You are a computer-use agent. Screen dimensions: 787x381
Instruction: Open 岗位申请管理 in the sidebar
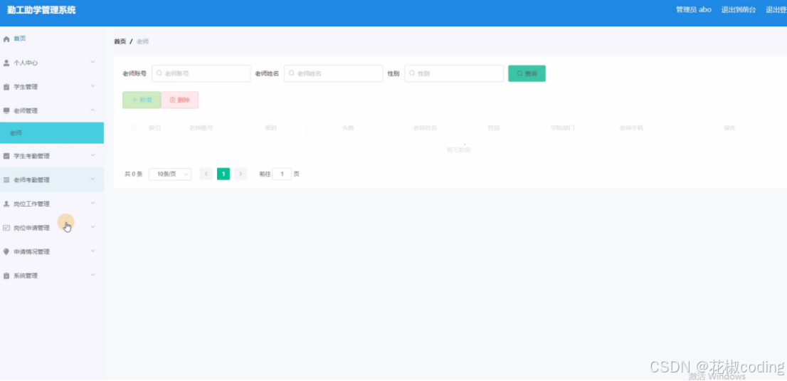(x=52, y=228)
